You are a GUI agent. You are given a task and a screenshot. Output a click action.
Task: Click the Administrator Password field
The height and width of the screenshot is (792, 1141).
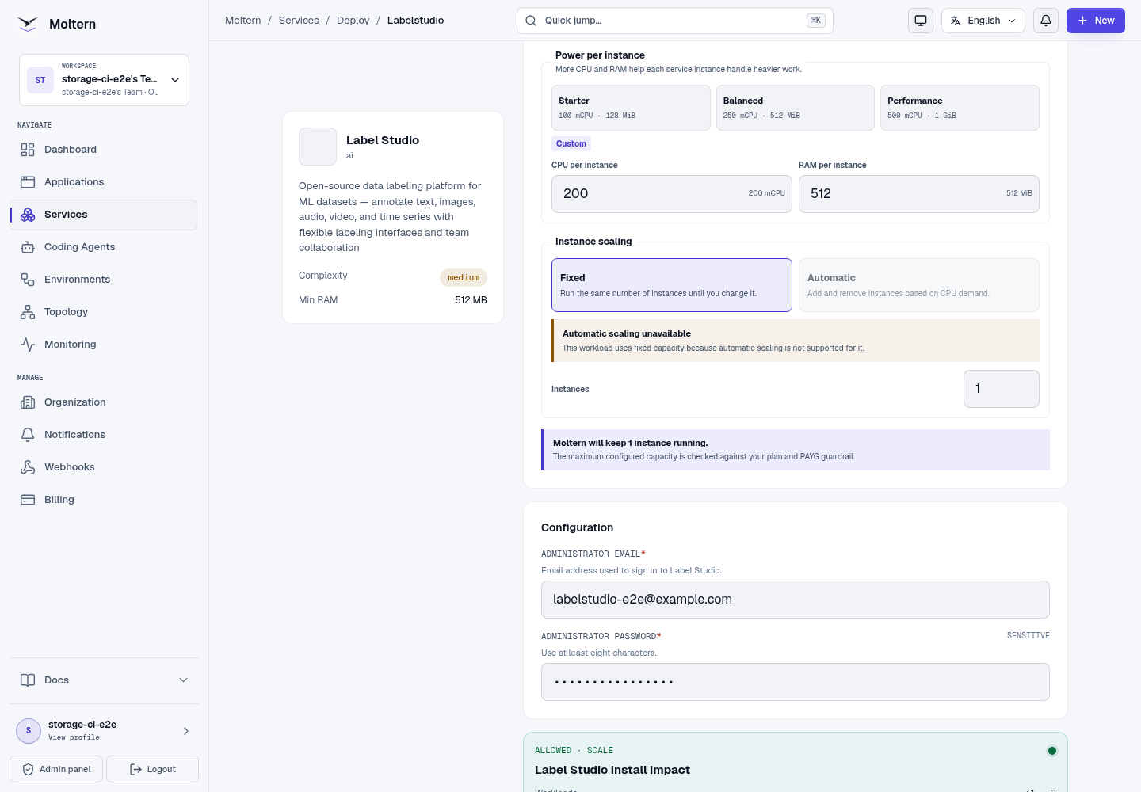796,682
